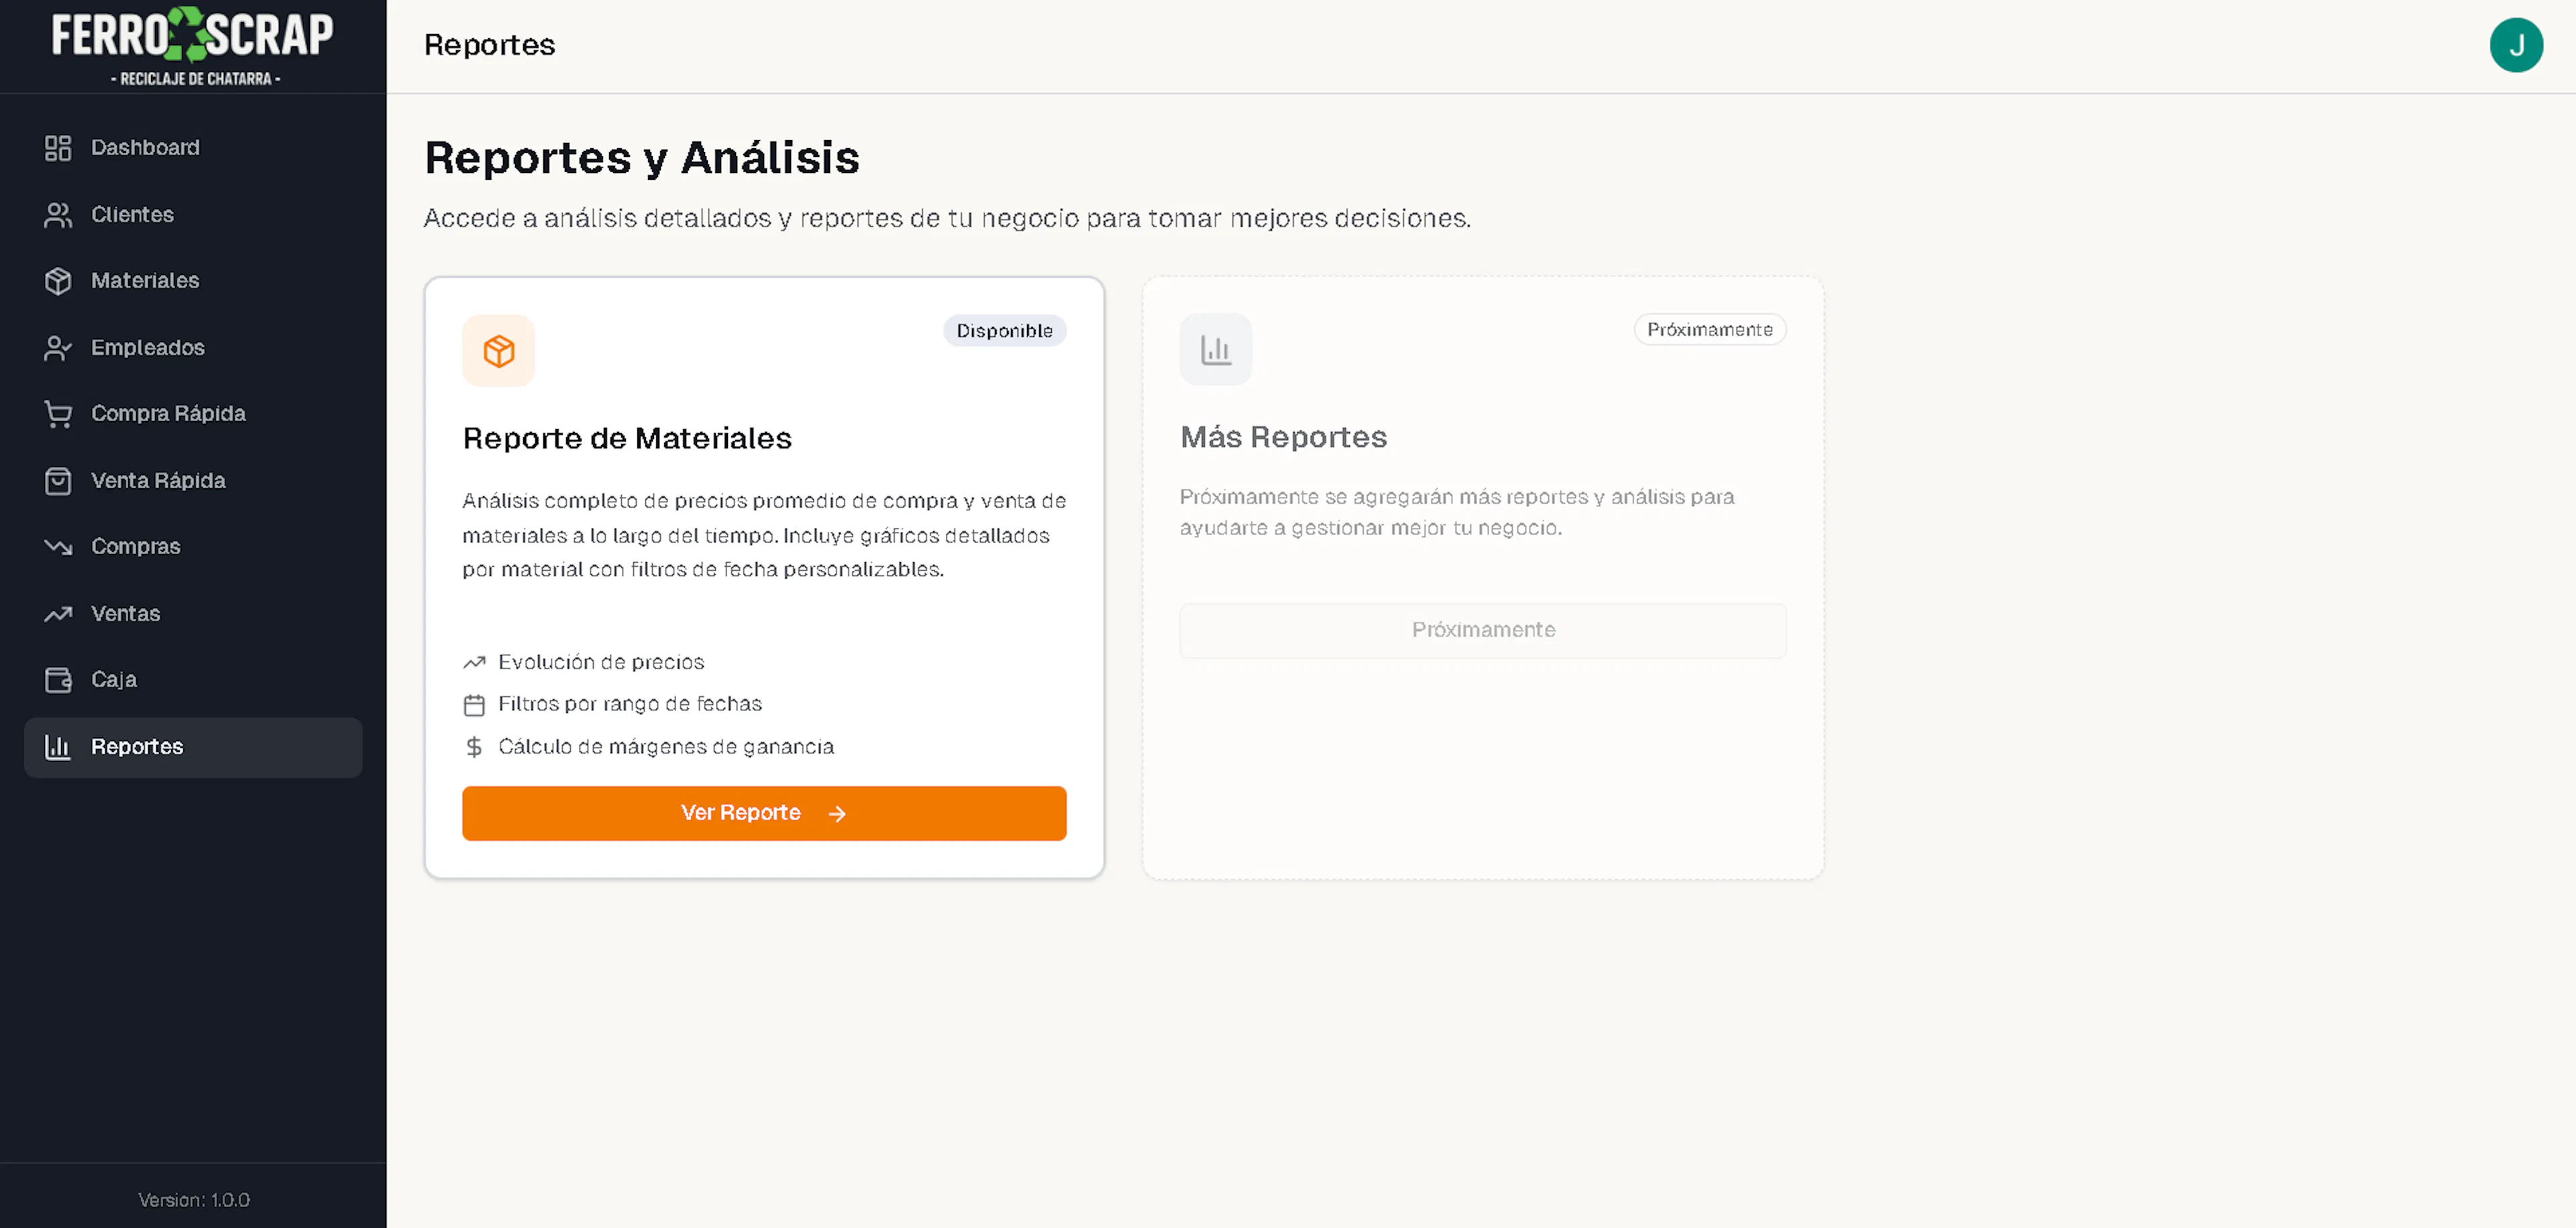The width and height of the screenshot is (2576, 1228).
Task: Click the Disponible badge
Action: (x=1004, y=331)
